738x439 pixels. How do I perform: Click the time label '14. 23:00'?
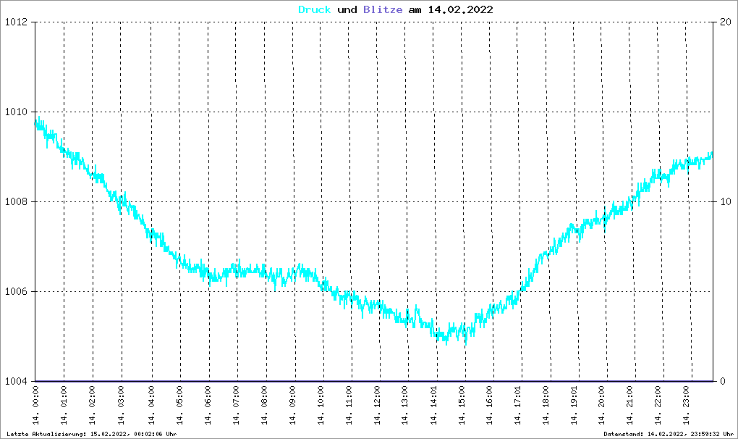[686, 406]
